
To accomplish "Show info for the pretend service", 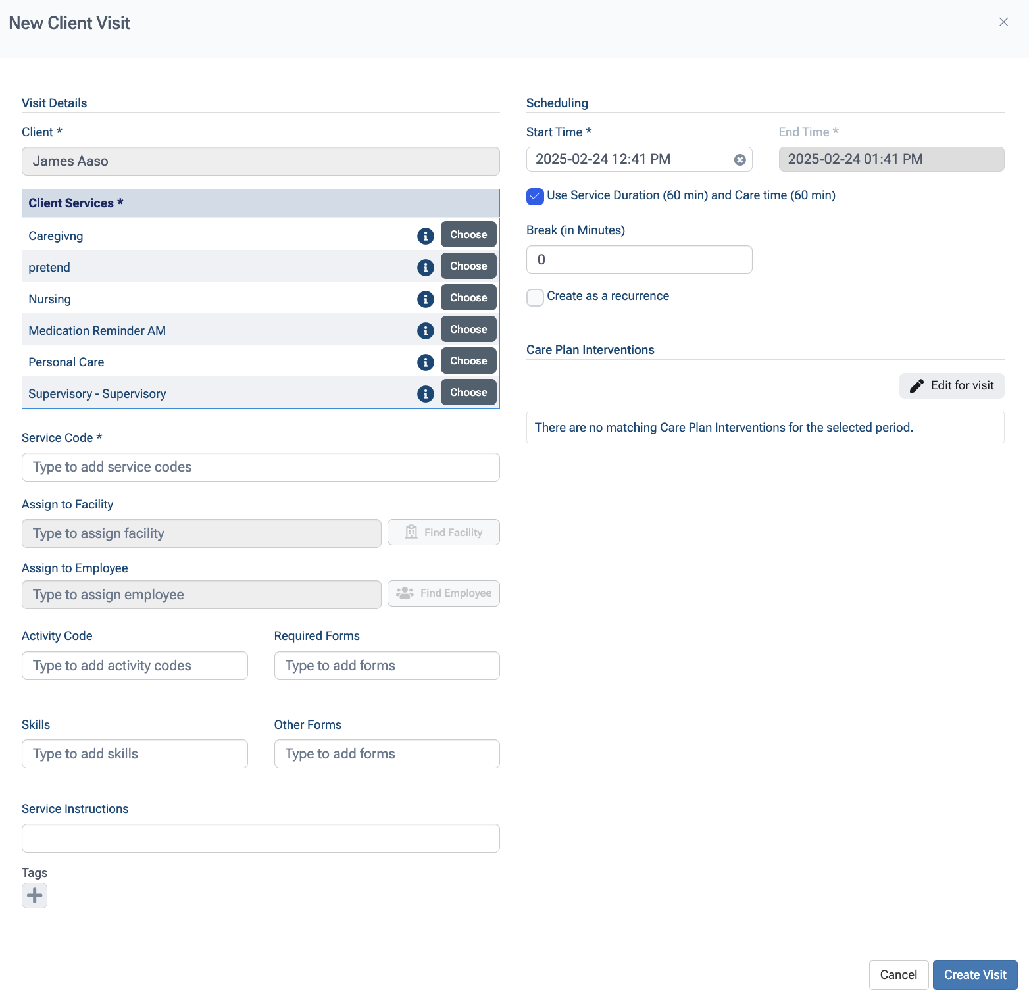I will [425, 268].
